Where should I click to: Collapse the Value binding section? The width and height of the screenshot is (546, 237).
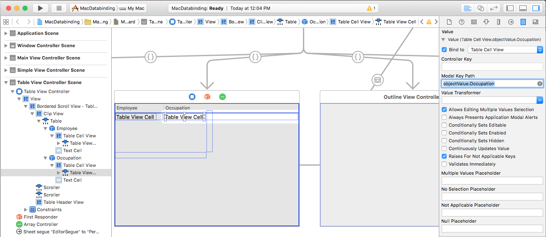(443, 40)
